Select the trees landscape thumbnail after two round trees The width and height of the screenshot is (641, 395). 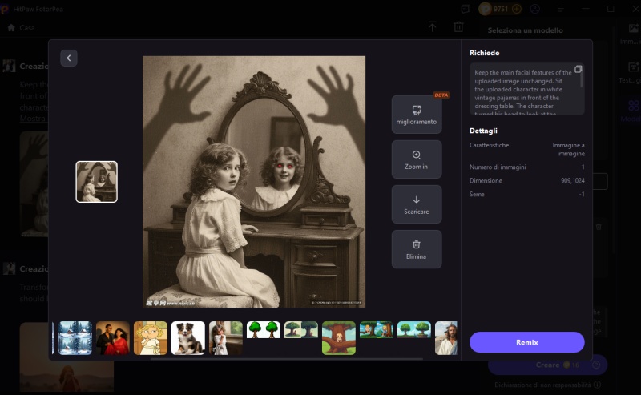[x=301, y=329]
